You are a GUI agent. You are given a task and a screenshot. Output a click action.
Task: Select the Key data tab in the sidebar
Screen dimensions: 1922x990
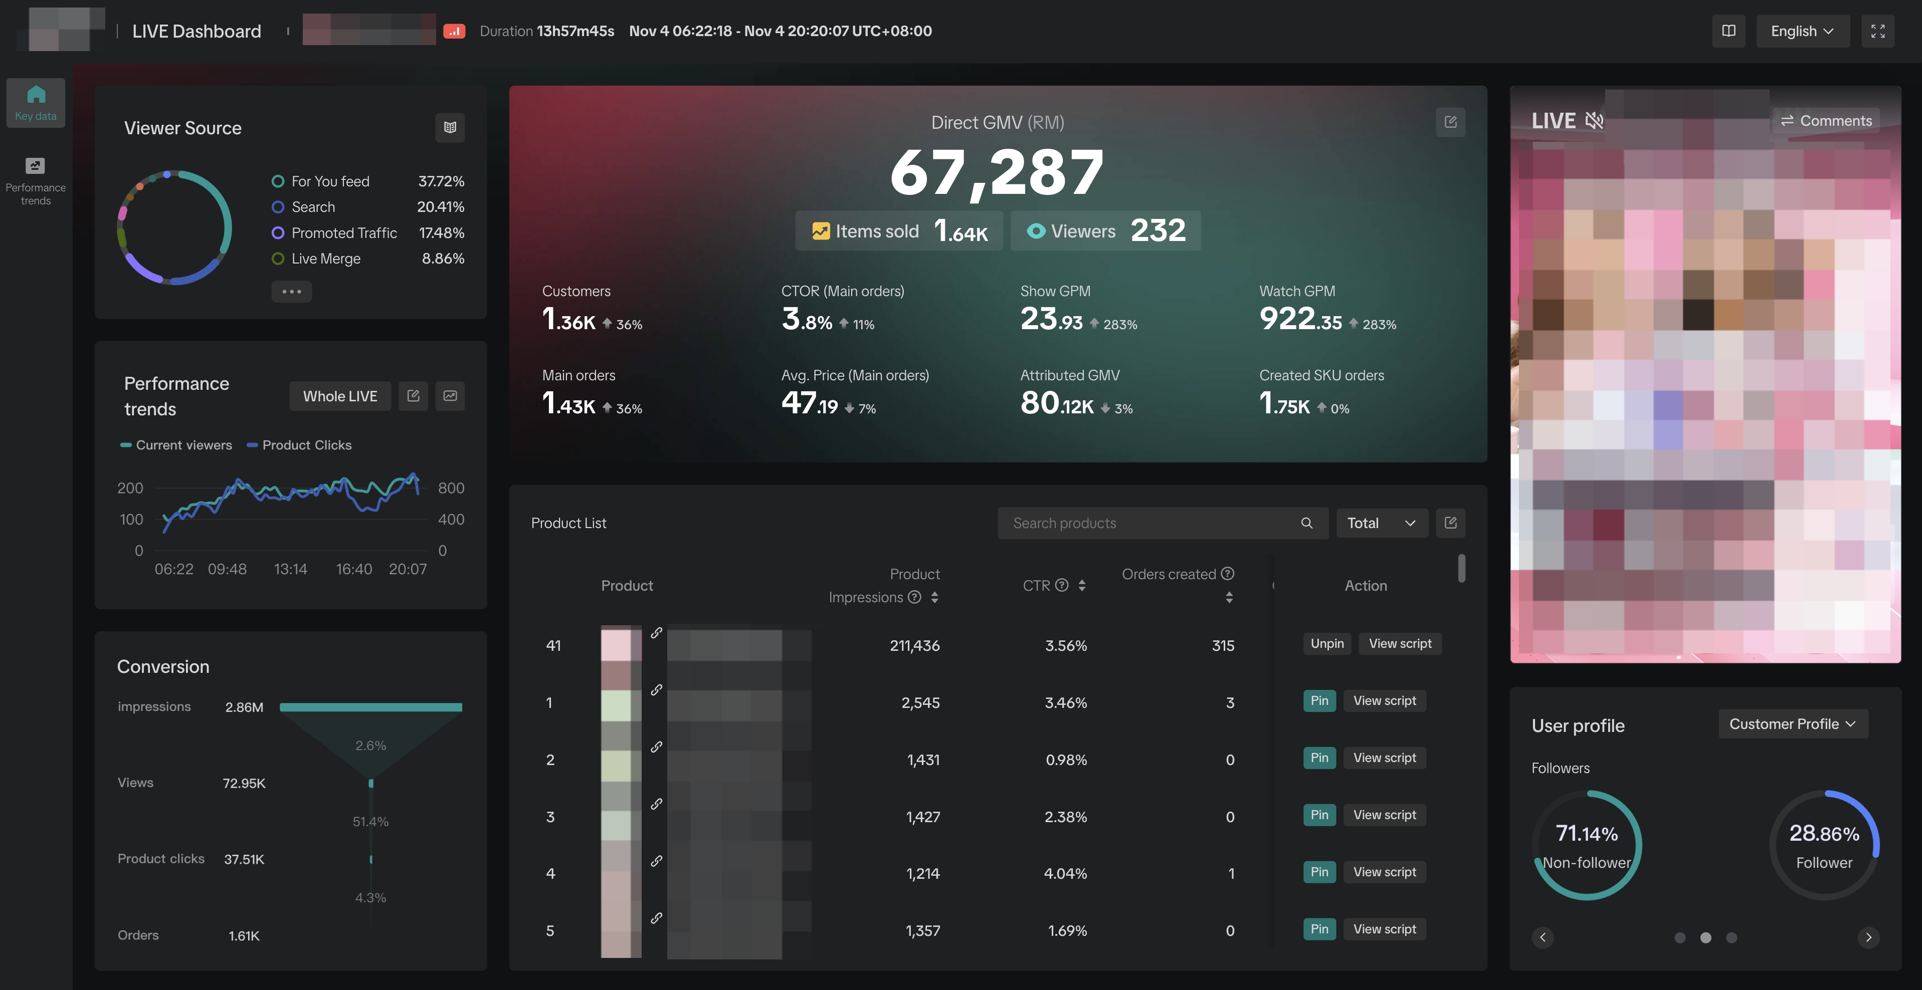point(35,102)
